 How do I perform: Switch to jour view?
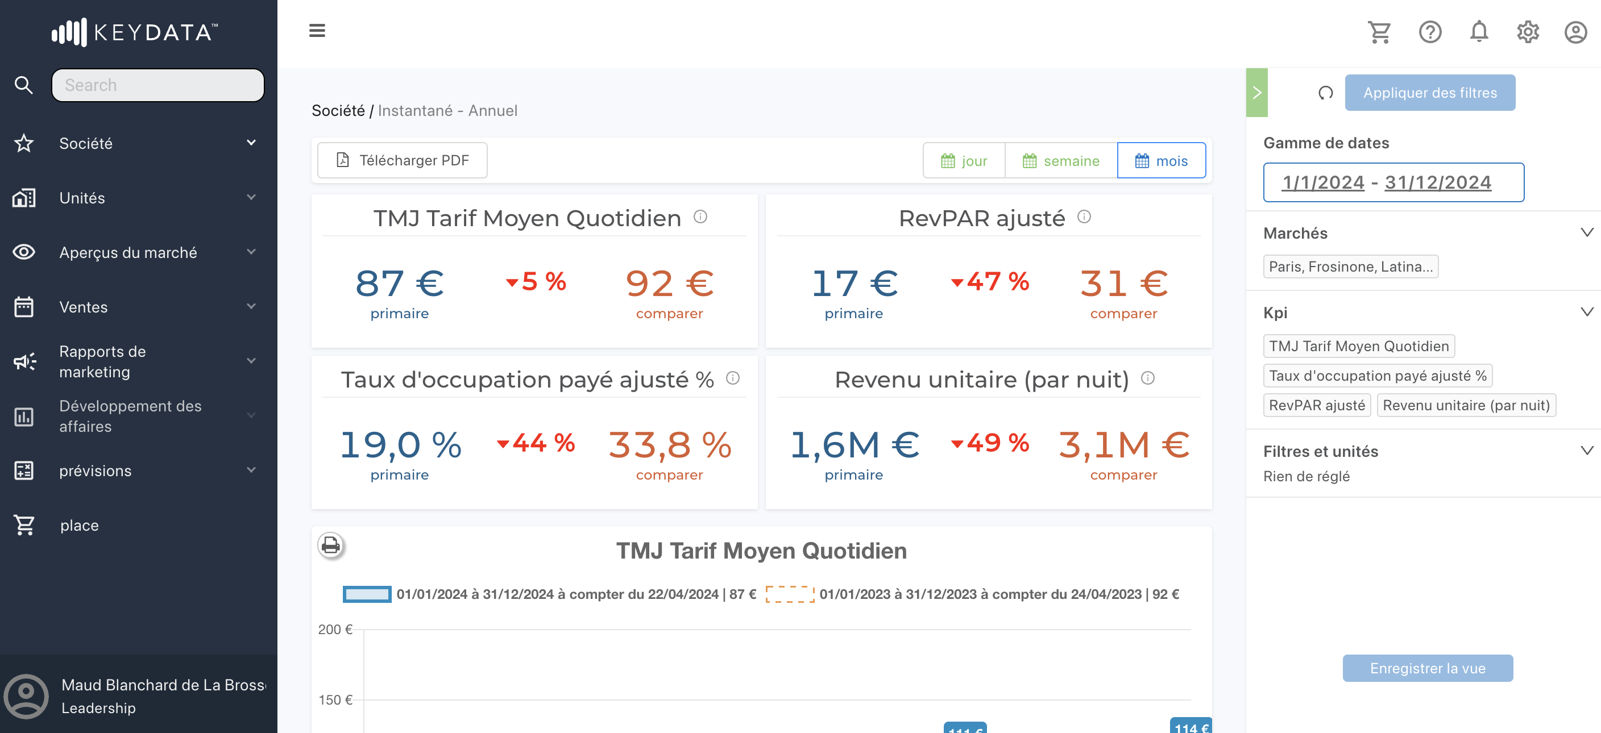point(963,161)
